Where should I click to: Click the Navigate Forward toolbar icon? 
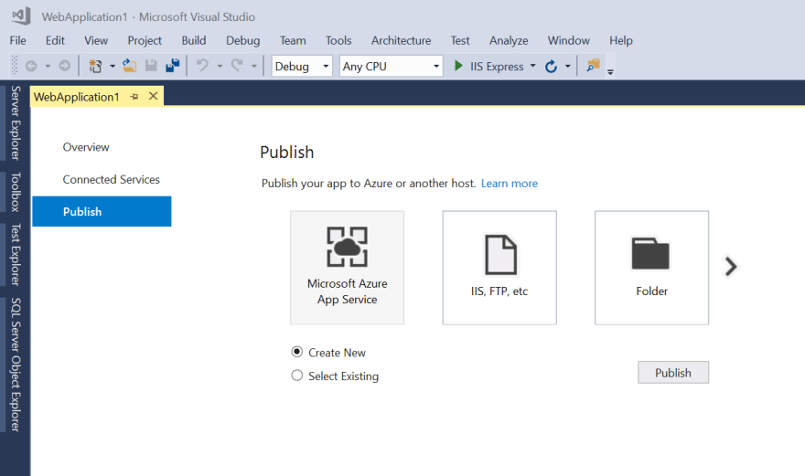point(65,66)
